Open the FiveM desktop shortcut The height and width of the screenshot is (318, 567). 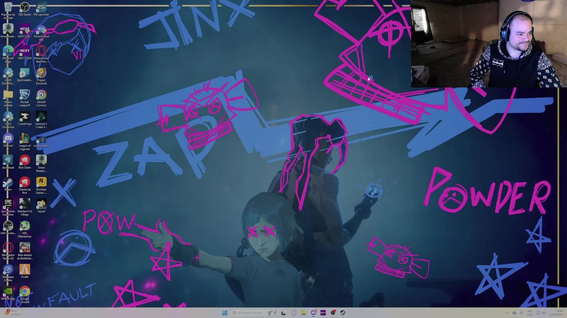[24, 271]
